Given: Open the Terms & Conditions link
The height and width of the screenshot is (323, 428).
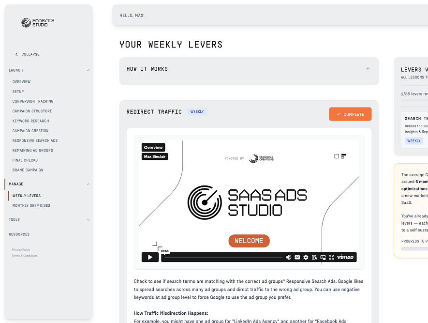Looking at the screenshot, I should [25, 256].
